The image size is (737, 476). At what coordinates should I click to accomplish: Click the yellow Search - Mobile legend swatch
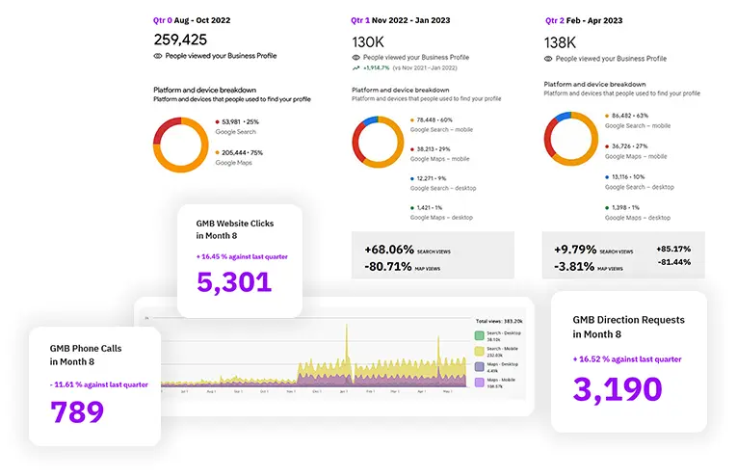click(479, 351)
